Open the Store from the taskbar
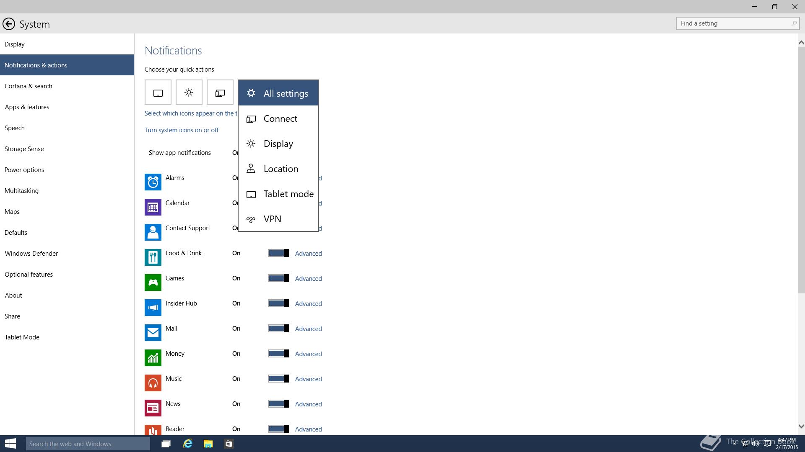Viewport: 805px width, 452px height. tap(229, 444)
